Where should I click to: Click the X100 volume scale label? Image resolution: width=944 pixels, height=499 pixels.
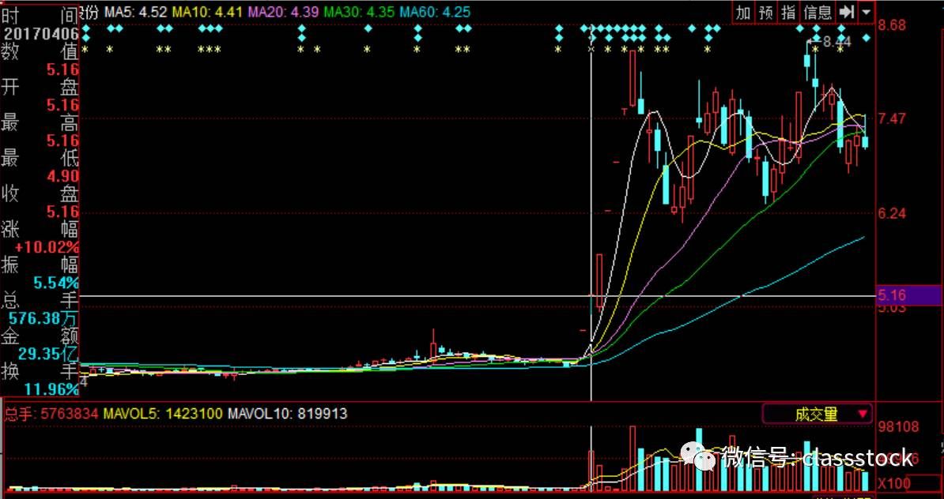pos(895,482)
